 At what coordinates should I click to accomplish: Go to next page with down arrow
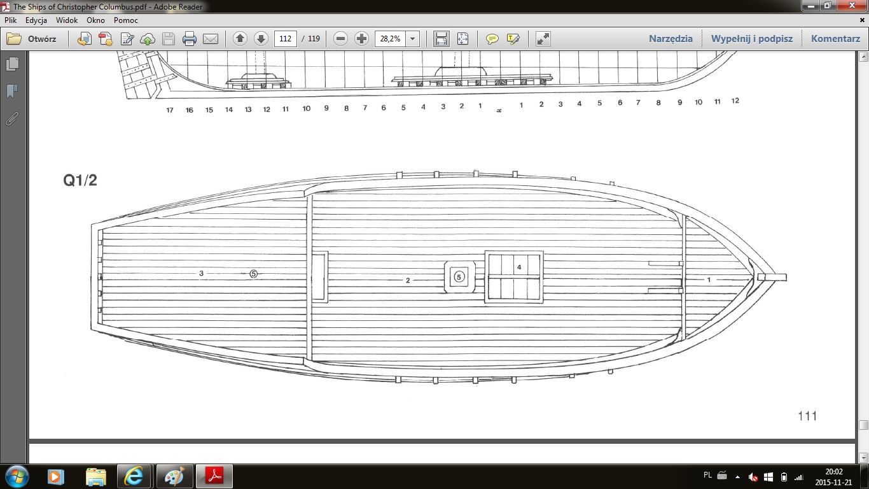(x=261, y=39)
